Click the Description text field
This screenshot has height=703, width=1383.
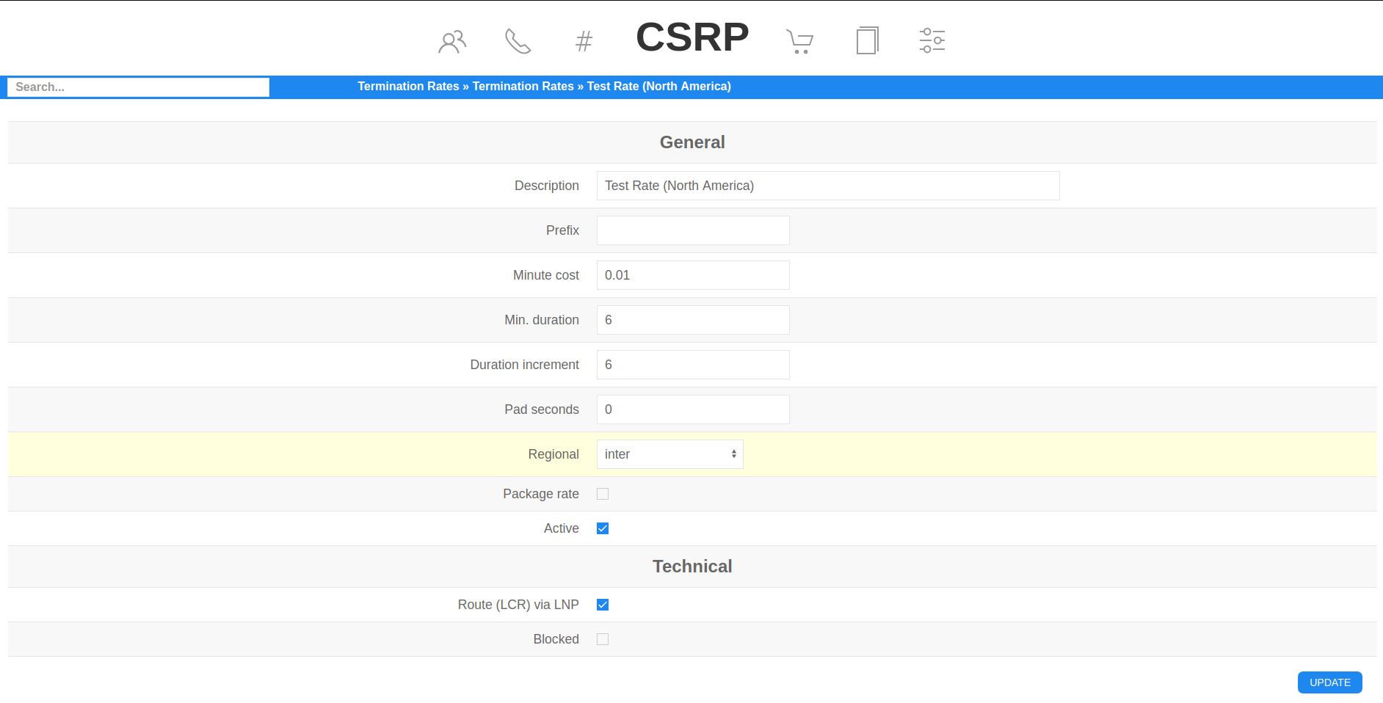[x=827, y=186]
